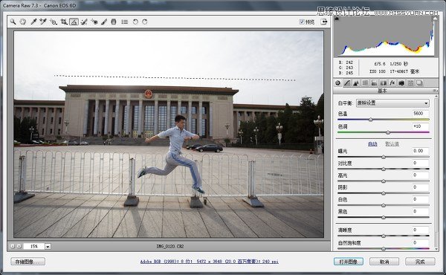Select the Targeted Adjustment tool

coord(54,22)
